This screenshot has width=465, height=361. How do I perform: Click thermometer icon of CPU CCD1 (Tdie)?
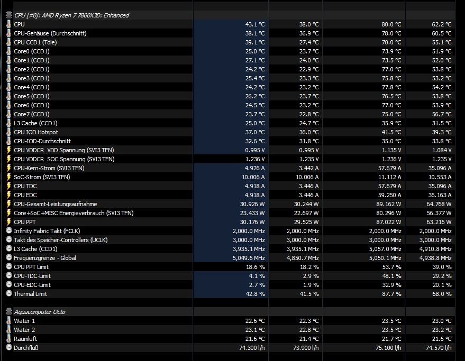9,42
